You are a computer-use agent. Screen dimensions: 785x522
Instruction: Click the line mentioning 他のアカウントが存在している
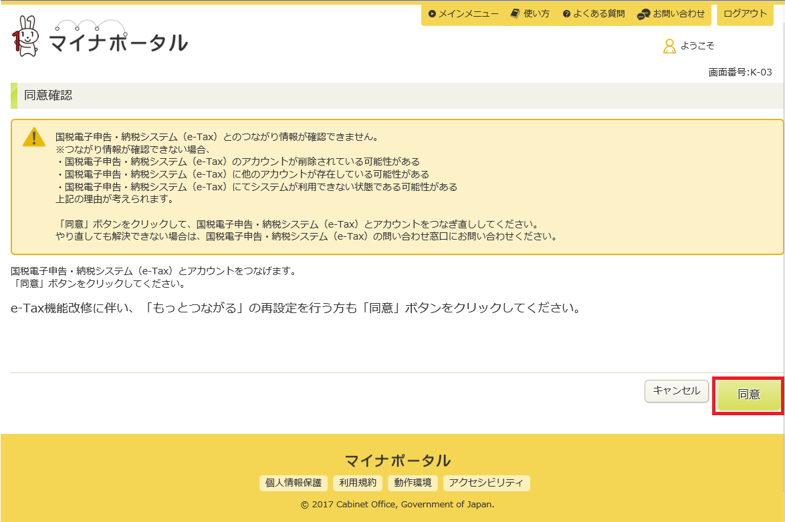242,174
